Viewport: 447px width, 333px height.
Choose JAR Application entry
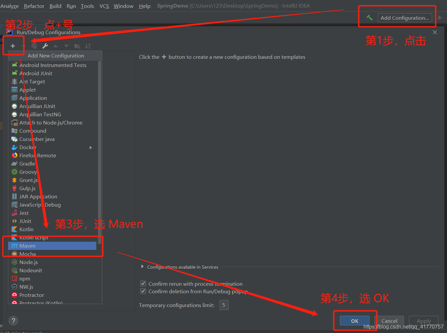53,196
